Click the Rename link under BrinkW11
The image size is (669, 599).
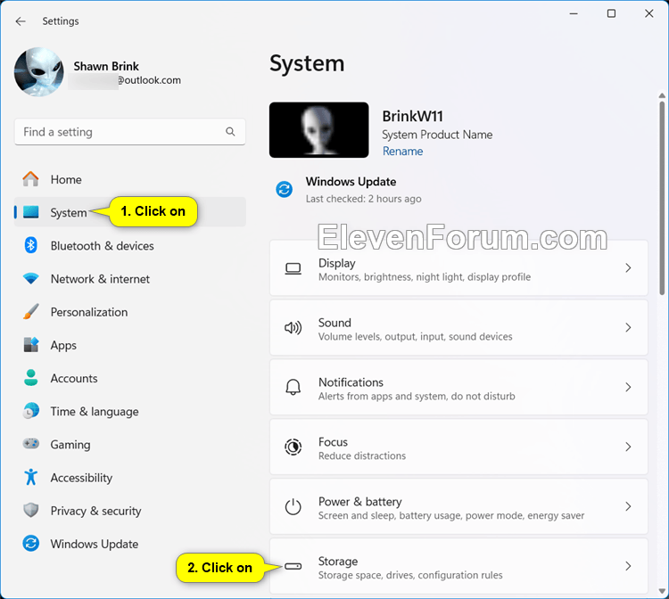tap(403, 152)
